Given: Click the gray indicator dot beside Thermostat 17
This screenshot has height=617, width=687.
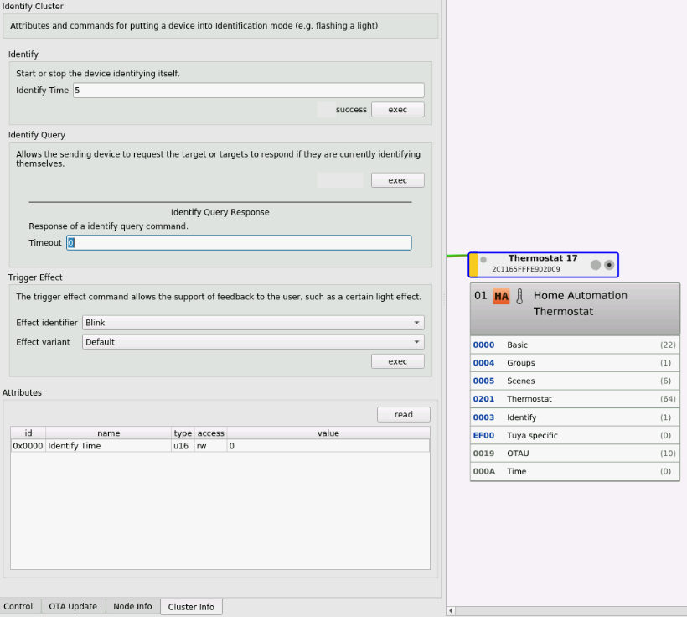Looking at the screenshot, I should click(x=483, y=259).
